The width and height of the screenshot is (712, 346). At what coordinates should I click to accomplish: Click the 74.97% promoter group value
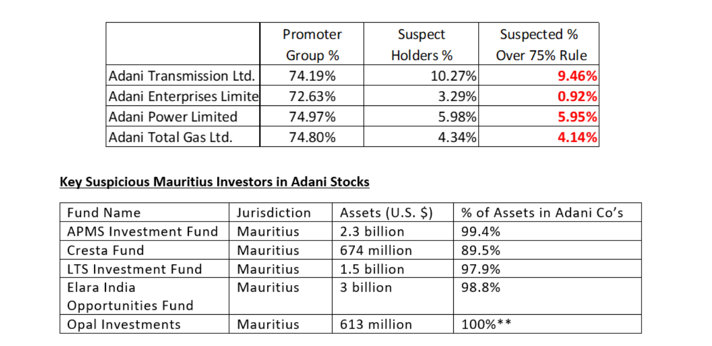click(x=312, y=117)
